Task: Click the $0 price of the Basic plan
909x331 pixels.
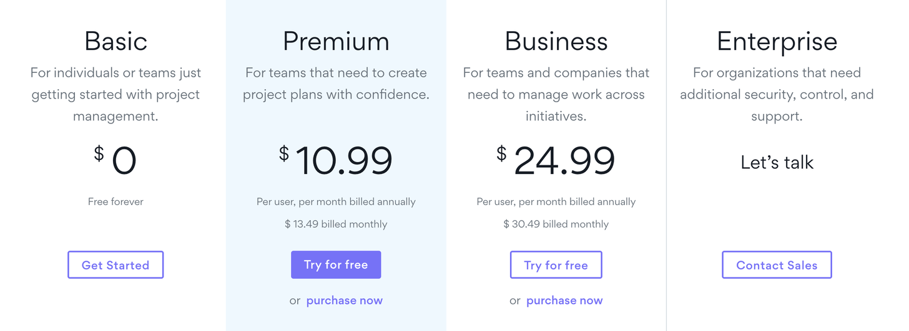Action: (x=116, y=160)
